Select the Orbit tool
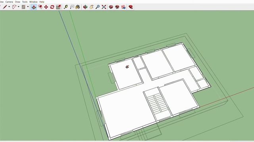The image size is (254, 142). [85, 7]
